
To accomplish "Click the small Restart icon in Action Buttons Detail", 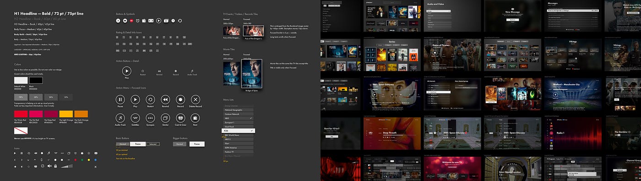I will tap(143, 71).
